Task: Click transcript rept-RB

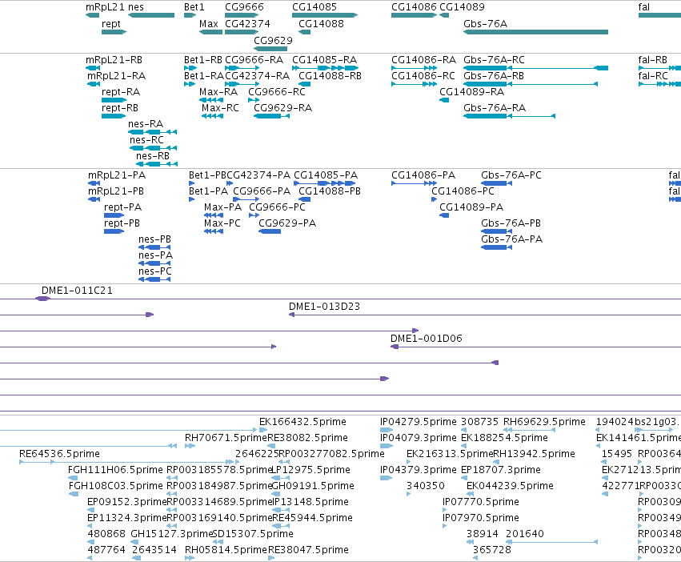Action: (120, 108)
